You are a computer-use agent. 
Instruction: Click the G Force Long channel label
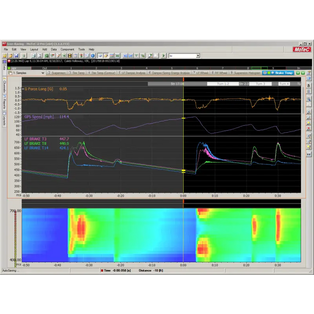pyautogui.click(x=39, y=89)
